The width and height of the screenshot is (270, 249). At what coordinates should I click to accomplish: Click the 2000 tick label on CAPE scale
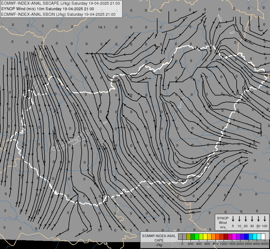coord(240,244)
